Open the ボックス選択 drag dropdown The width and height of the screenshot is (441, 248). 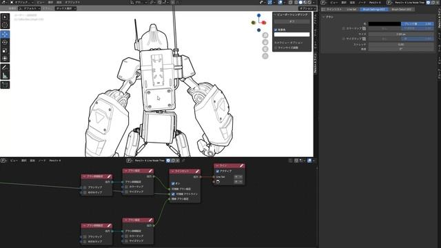(65, 8)
